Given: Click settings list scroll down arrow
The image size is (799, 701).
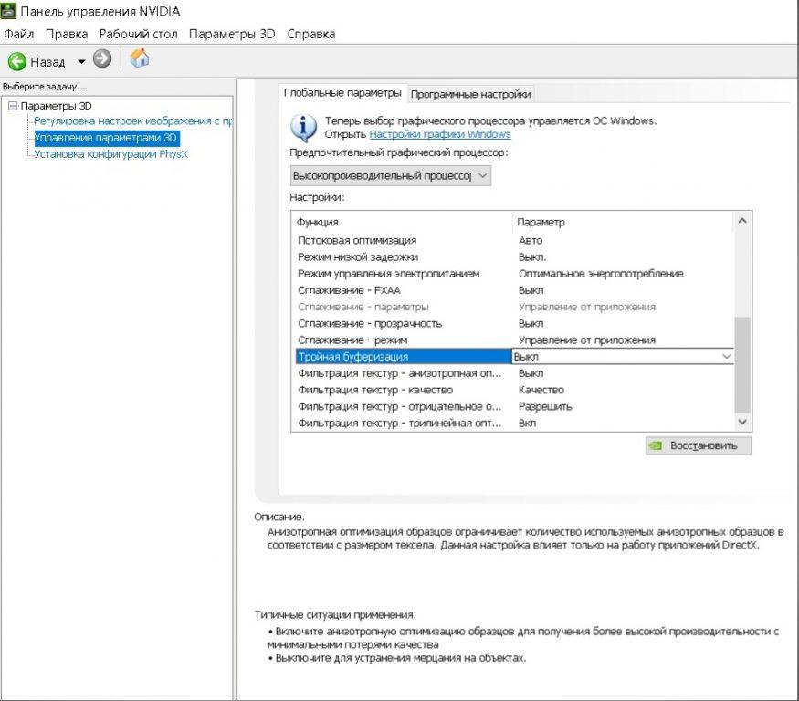Looking at the screenshot, I should [742, 422].
